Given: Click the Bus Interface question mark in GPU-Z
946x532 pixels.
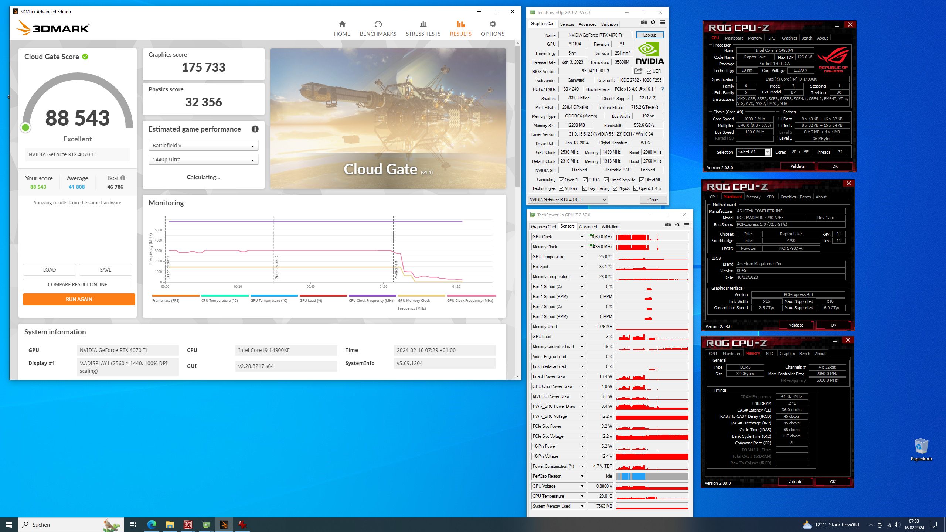Looking at the screenshot, I should [x=663, y=89].
